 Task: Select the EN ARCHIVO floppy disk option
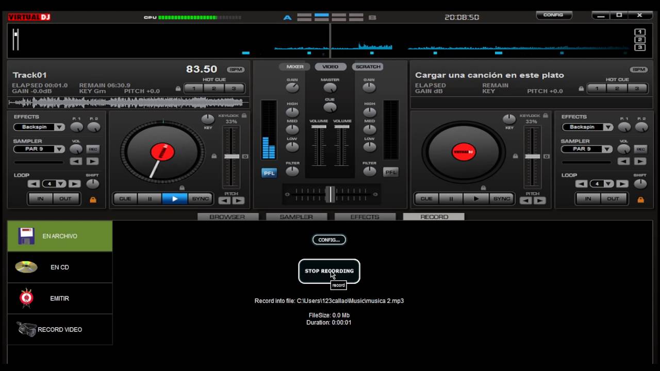point(60,236)
